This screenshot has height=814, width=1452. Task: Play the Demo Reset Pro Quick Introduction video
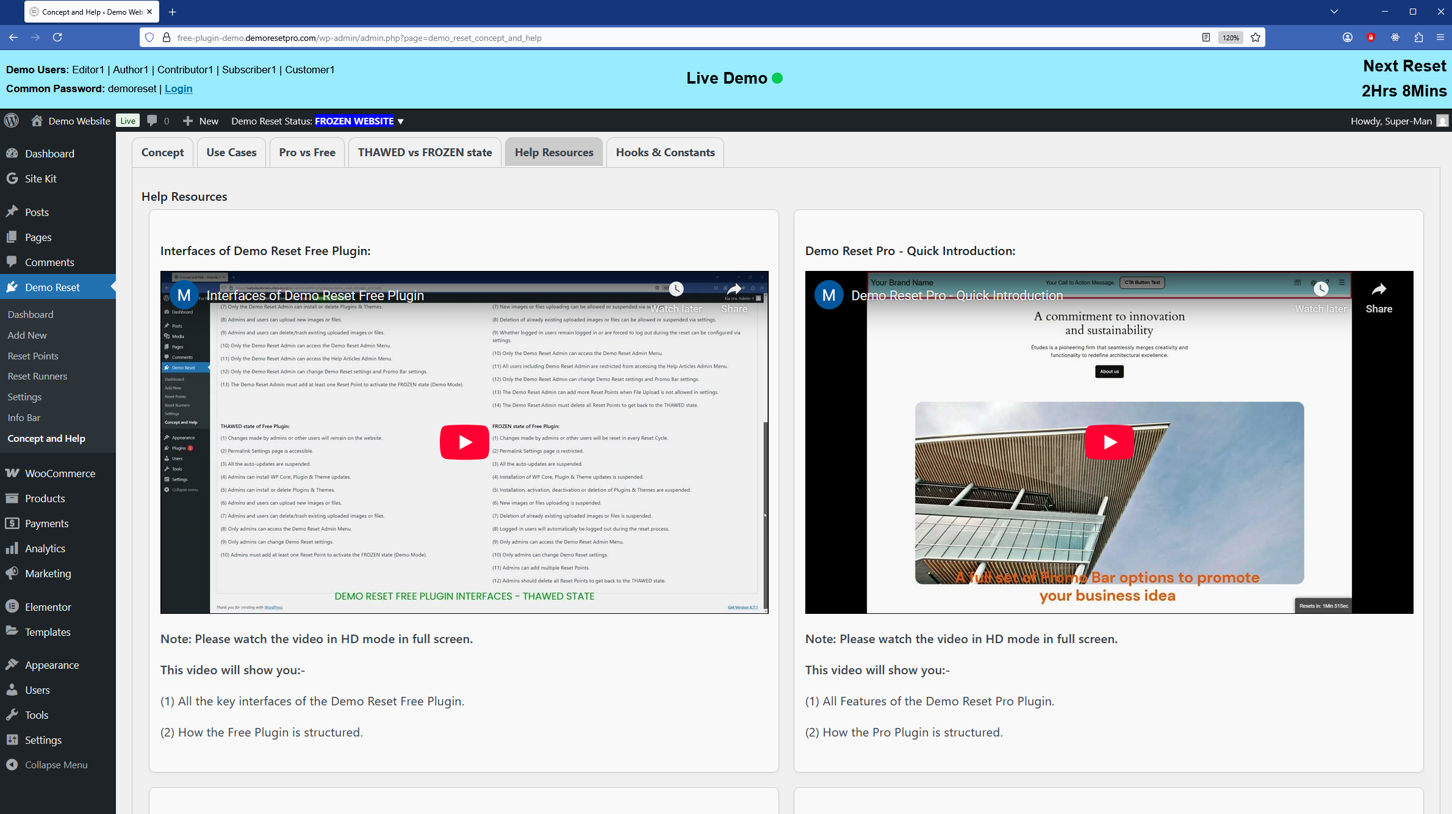click(1109, 442)
